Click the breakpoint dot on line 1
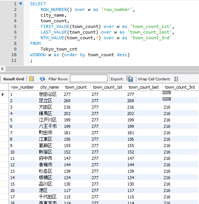 click(21, 3)
